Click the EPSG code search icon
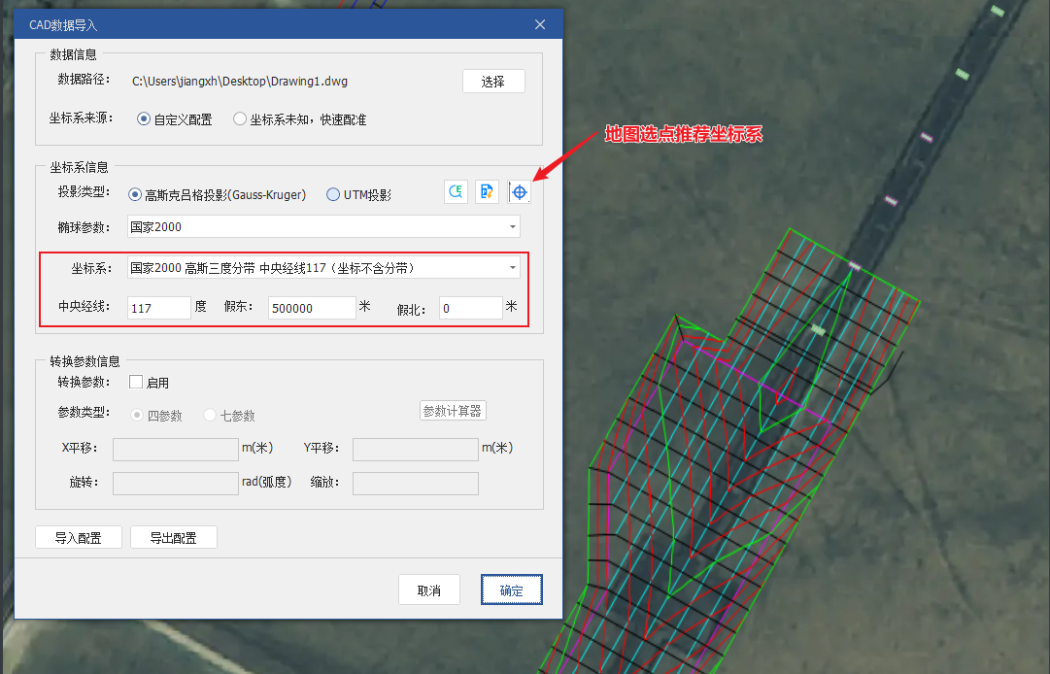This screenshot has height=674, width=1050. tap(456, 192)
